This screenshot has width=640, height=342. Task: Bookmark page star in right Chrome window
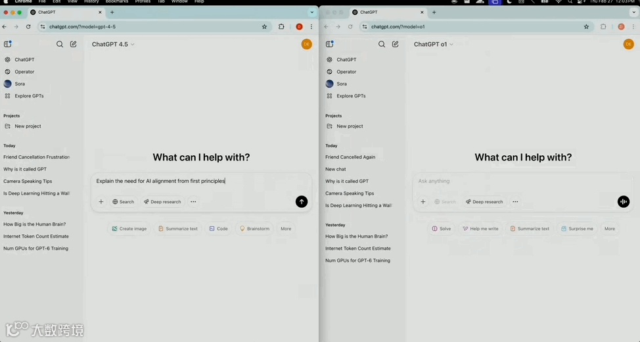point(587,26)
